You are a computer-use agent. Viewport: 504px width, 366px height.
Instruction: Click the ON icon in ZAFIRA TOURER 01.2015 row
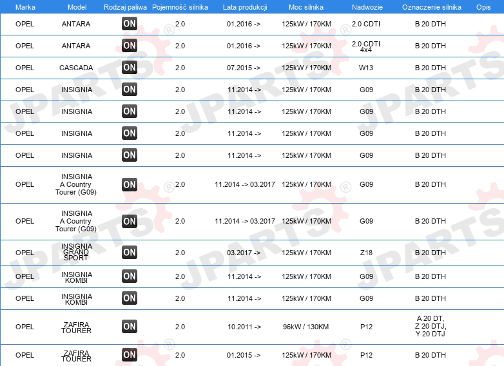coord(130,355)
